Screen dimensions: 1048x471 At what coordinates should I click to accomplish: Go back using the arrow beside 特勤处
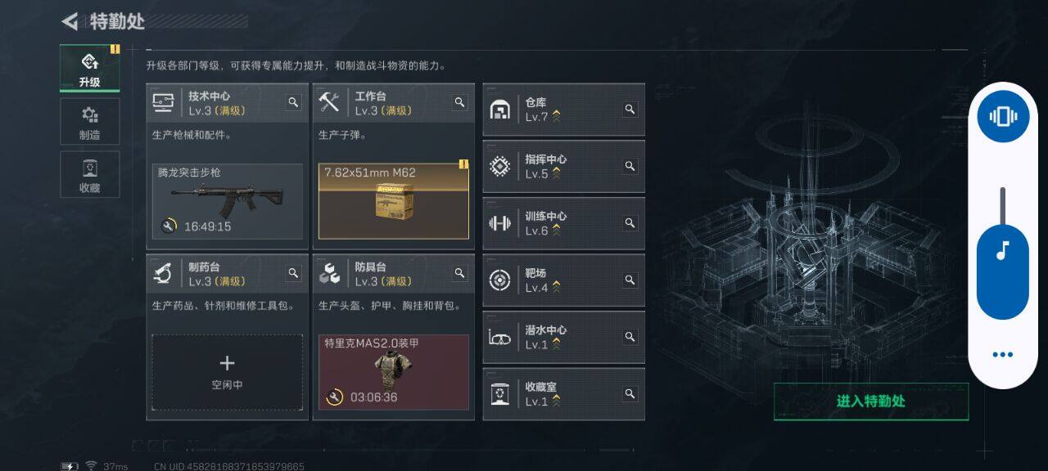pos(70,21)
